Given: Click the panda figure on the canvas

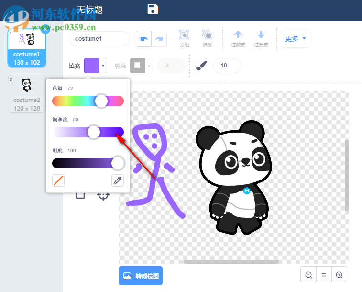Looking at the screenshot, I should coord(234,178).
